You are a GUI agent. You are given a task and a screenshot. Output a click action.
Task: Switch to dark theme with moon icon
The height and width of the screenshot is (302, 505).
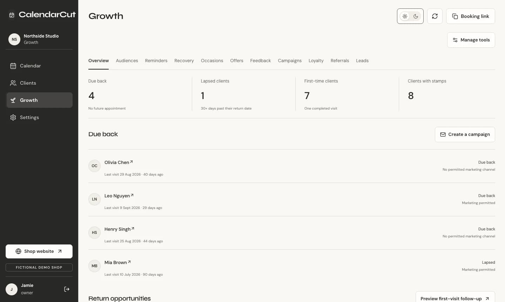tap(416, 16)
